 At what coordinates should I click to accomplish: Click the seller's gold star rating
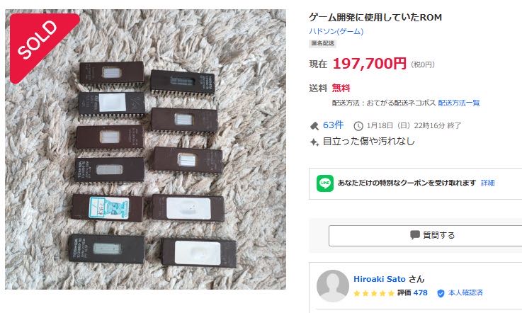(374, 293)
